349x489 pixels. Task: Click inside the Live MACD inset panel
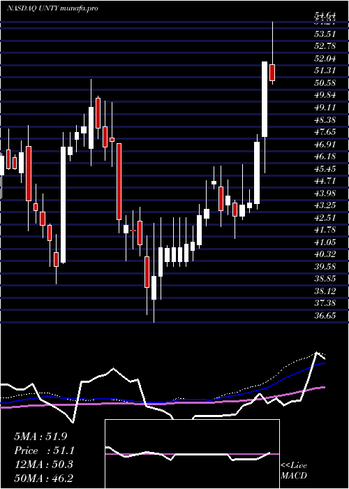[192, 454]
